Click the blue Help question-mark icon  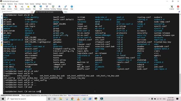pos(72,8)
